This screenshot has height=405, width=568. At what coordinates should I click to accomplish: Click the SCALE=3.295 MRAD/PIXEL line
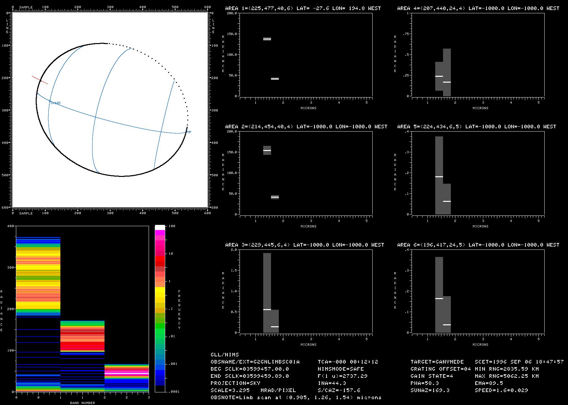(253, 390)
